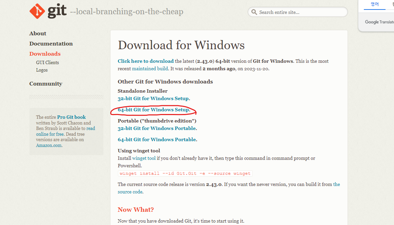394x225 pixels.
Task: Open the About section
Action: click(38, 34)
